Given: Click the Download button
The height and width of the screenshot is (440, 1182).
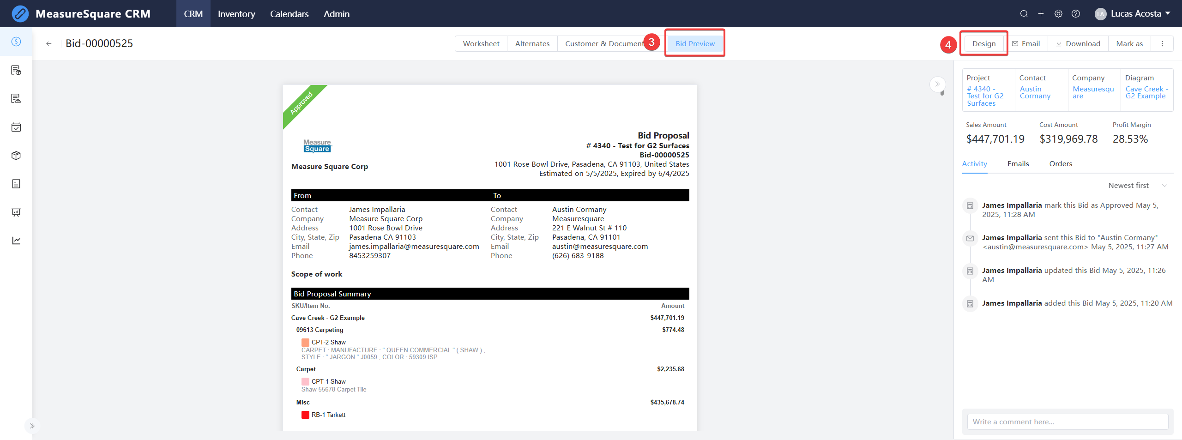Looking at the screenshot, I should (1078, 44).
